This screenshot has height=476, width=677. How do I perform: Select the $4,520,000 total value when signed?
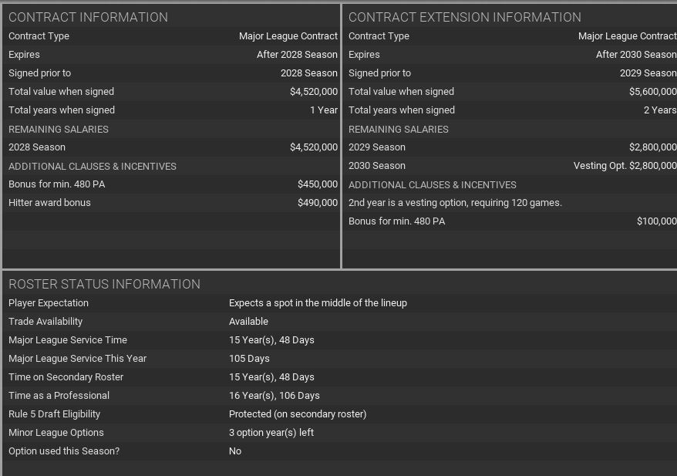(x=313, y=92)
